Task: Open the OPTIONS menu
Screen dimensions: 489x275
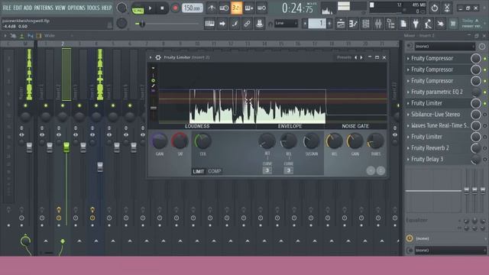Action: (x=76, y=8)
